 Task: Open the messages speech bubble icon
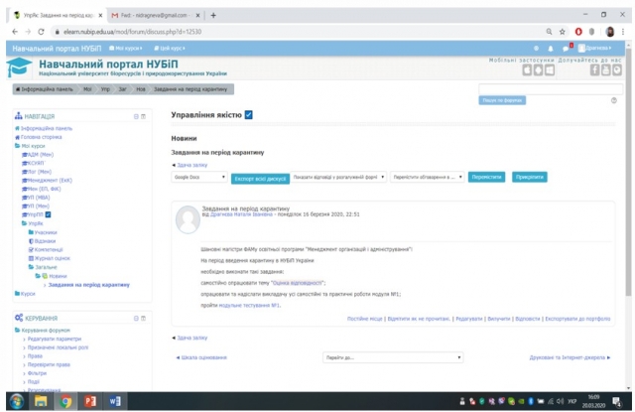click(x=566, y=49)
